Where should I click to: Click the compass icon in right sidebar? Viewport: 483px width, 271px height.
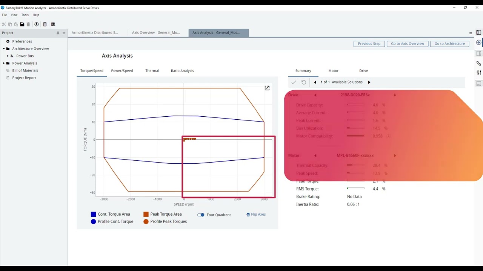479,43
